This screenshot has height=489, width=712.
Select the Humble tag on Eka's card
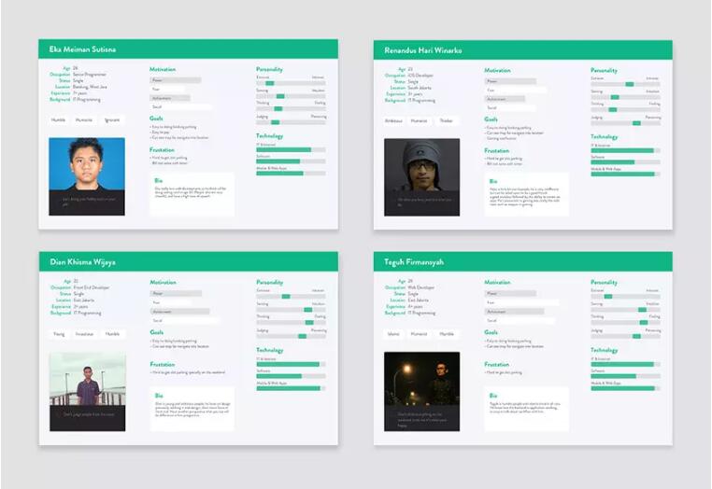pyautogui.click(x=59, y=120)
